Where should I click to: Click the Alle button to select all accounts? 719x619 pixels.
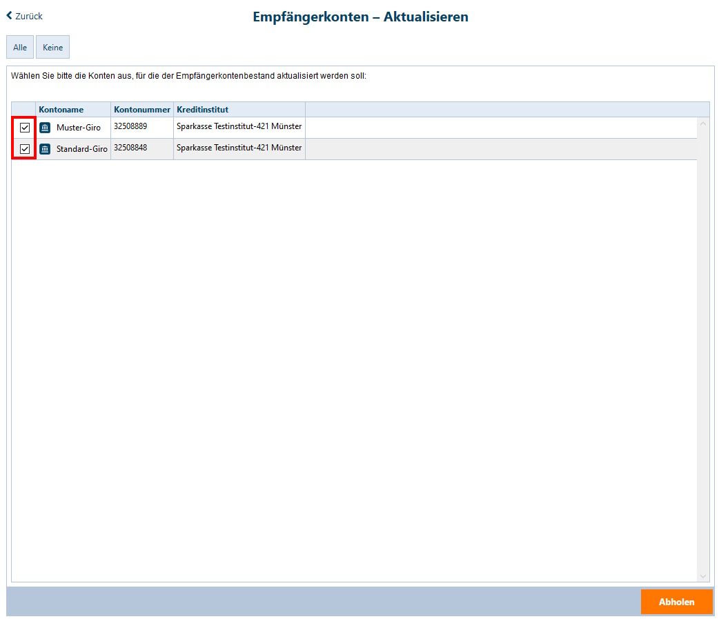pos(20,48)
